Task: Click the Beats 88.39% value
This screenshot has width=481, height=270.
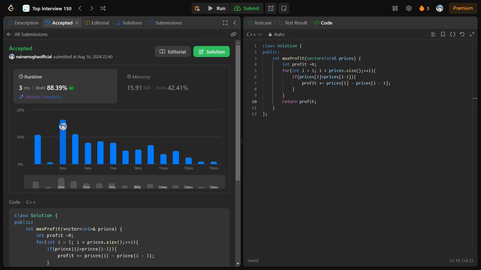Action: pos(57,88)
